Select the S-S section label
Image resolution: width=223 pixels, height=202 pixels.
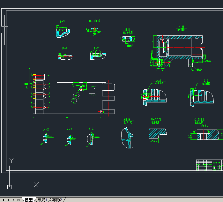coord(62,21)
